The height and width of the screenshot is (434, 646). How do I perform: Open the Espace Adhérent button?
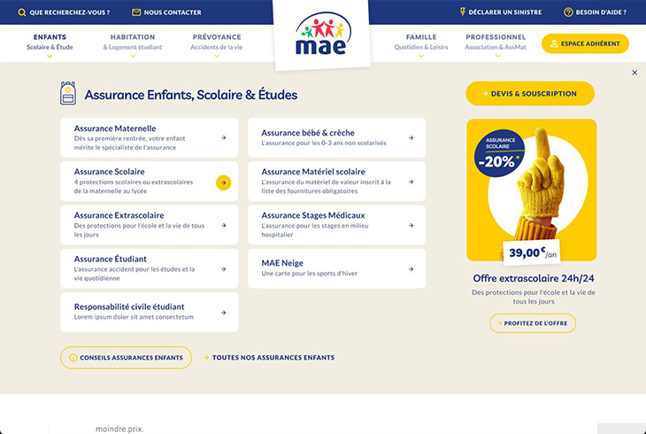click(585, 43)
